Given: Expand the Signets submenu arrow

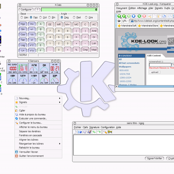Looking at the screenshot, I should (x=60, y=102).
